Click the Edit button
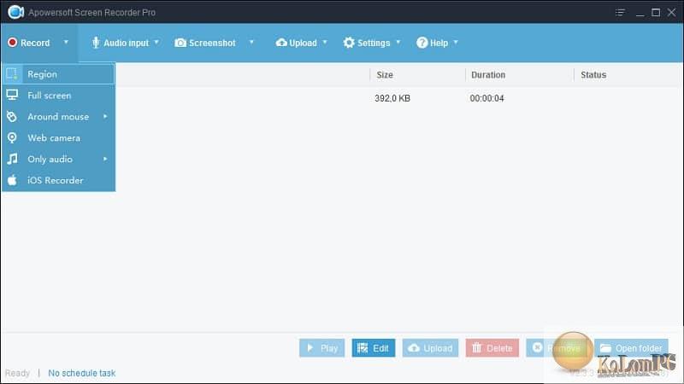 374,348
